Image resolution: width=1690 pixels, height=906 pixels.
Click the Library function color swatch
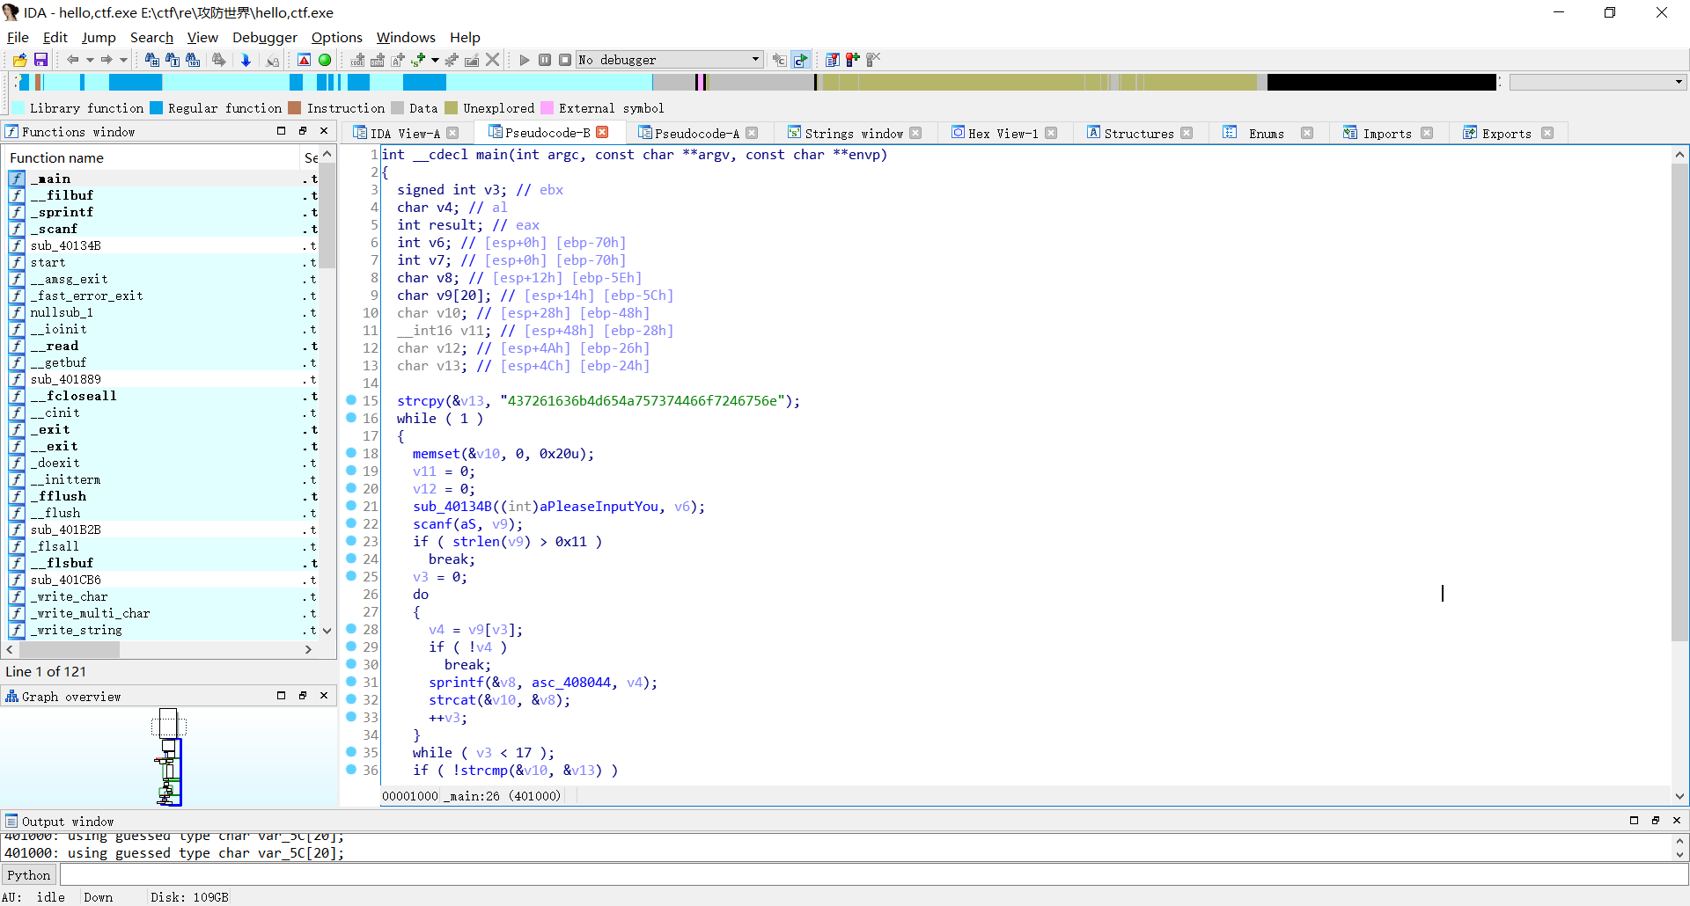click(18, 108)
